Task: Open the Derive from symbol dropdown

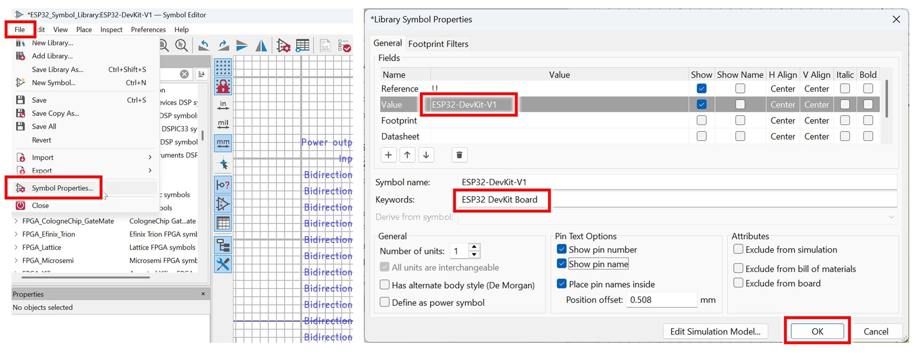Action: pos(891,217)
